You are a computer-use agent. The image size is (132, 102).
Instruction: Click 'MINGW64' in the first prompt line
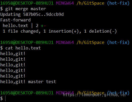[65, 3]
